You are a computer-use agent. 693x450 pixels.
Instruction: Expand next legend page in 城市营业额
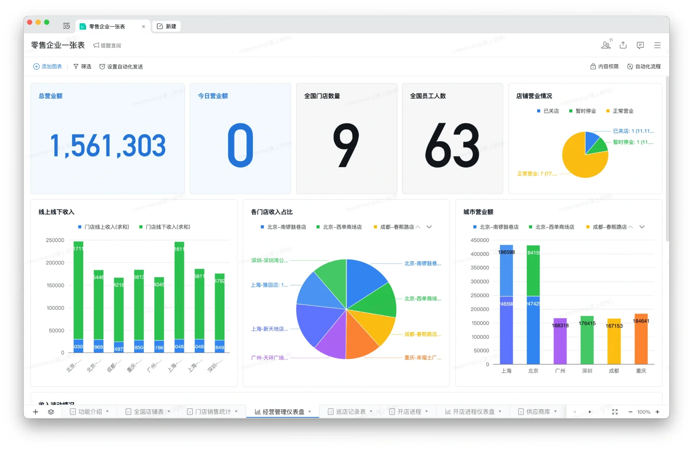tap(642, 227)
